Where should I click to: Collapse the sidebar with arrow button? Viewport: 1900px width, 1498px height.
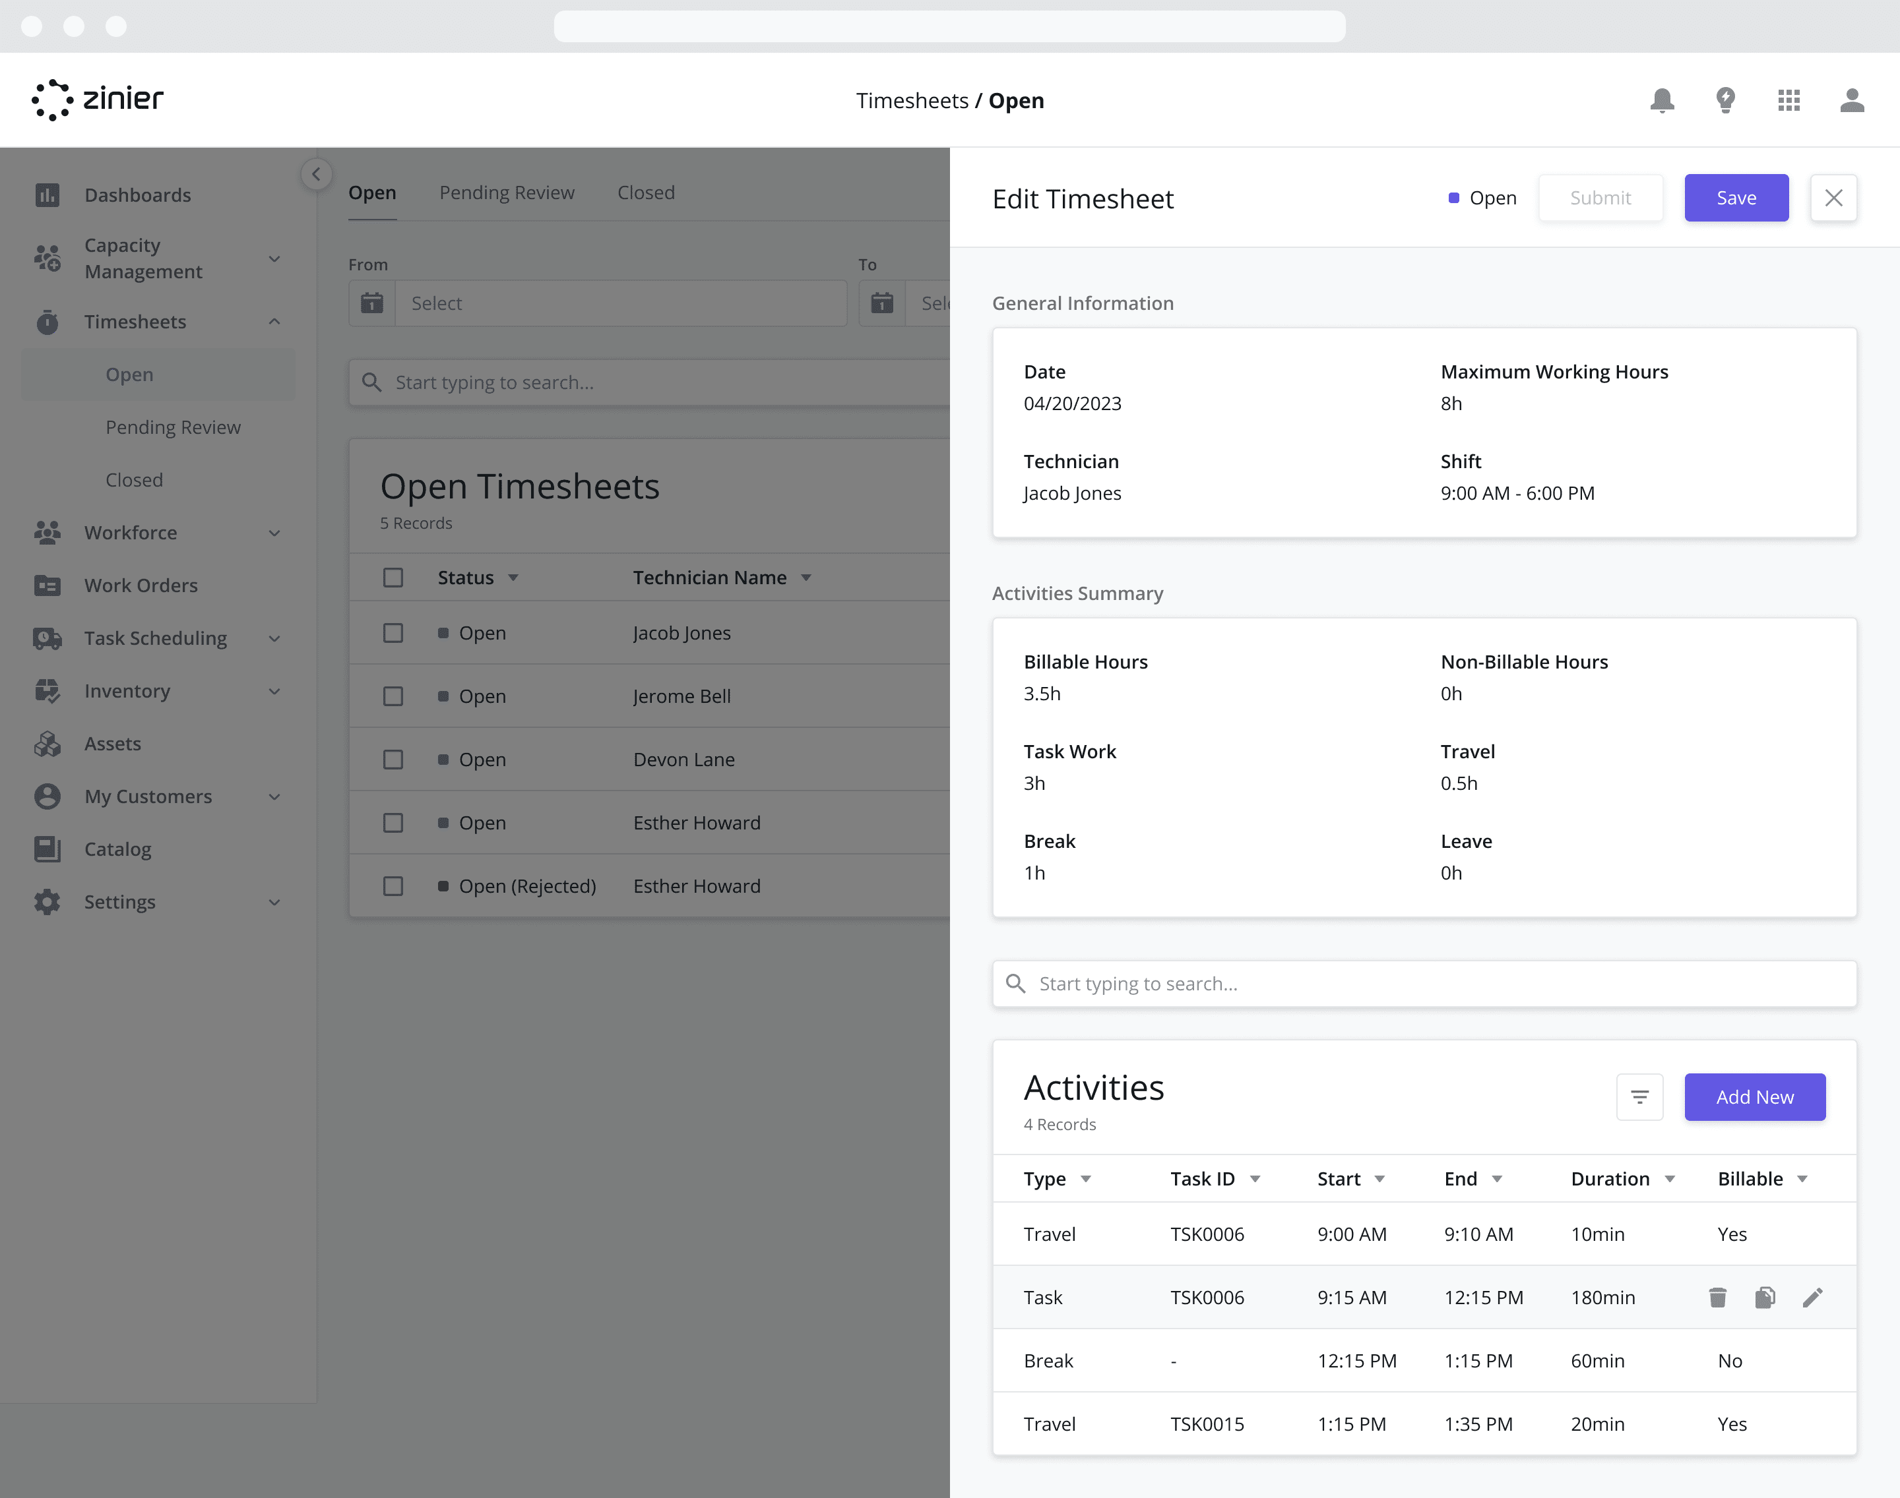point(316,173)
